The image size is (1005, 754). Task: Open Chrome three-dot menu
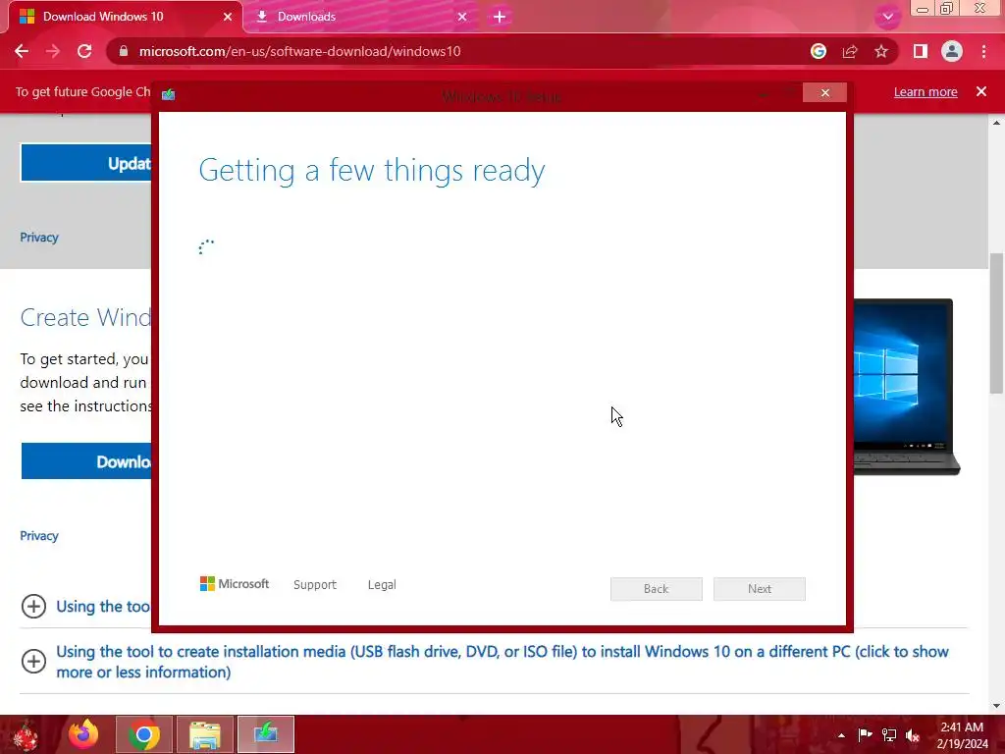tap(983, 51)
